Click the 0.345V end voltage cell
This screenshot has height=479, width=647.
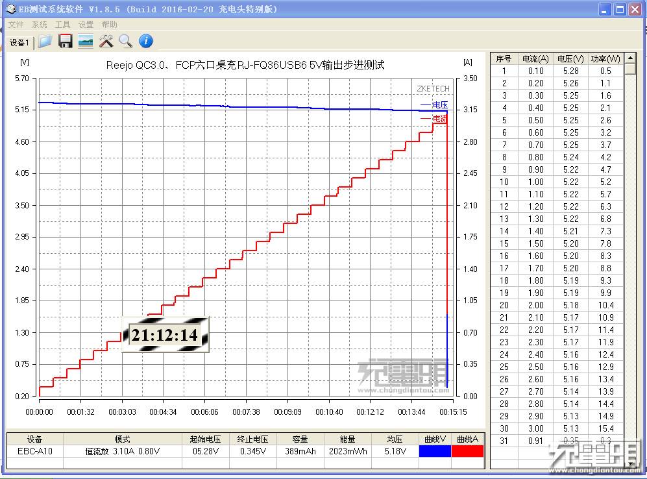[x=252, y=451]
